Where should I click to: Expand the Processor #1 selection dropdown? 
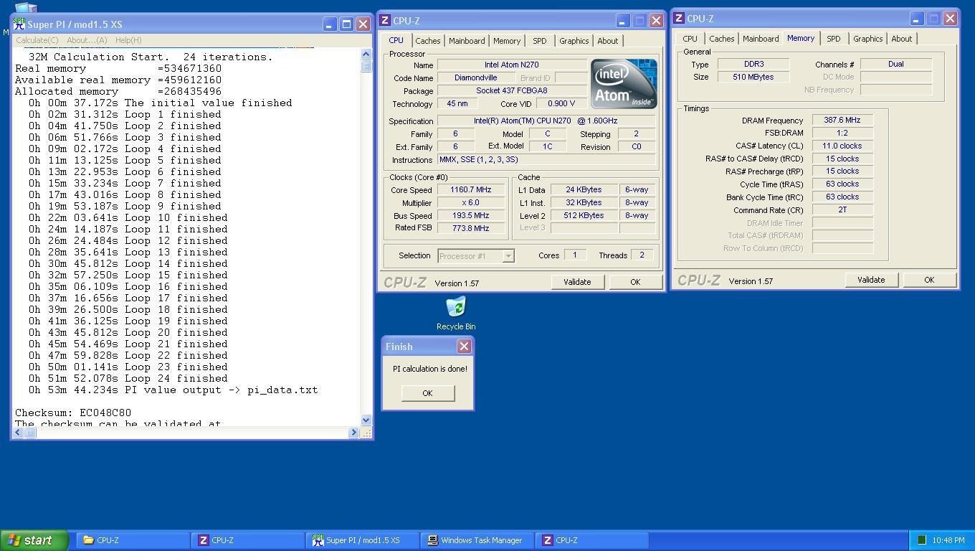(508, 256)
